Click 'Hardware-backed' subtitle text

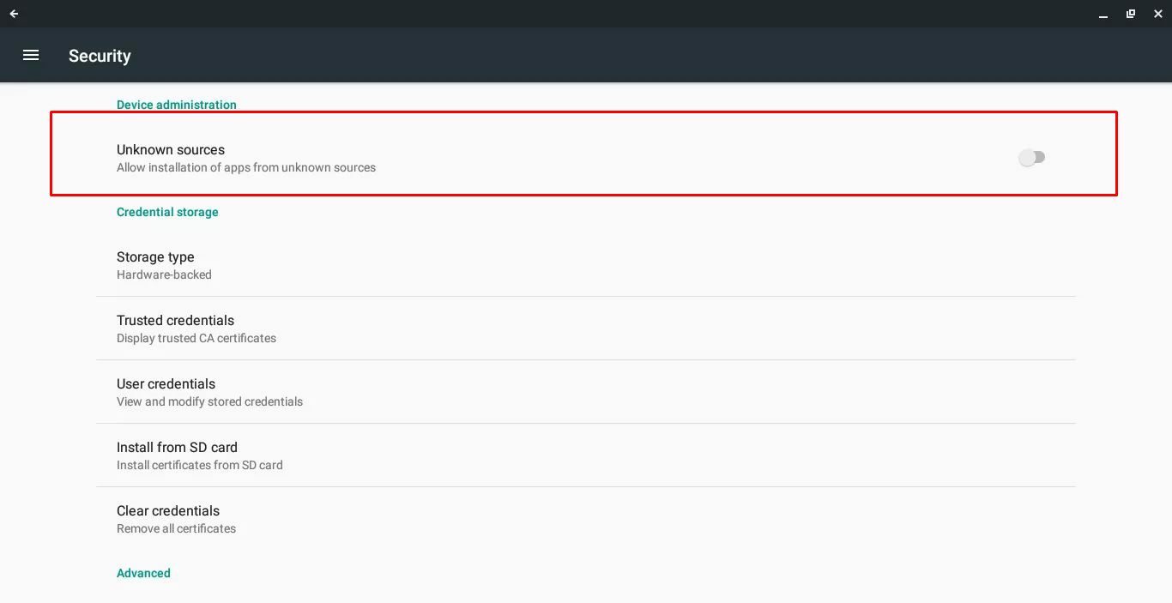tap(164, 275)
